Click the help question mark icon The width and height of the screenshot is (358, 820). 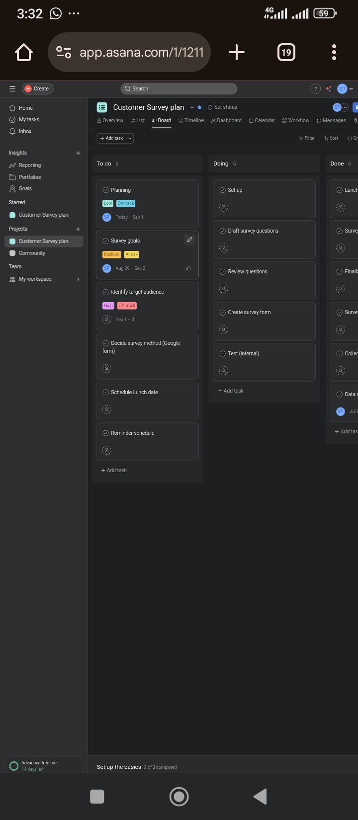[x=315, y=88]
